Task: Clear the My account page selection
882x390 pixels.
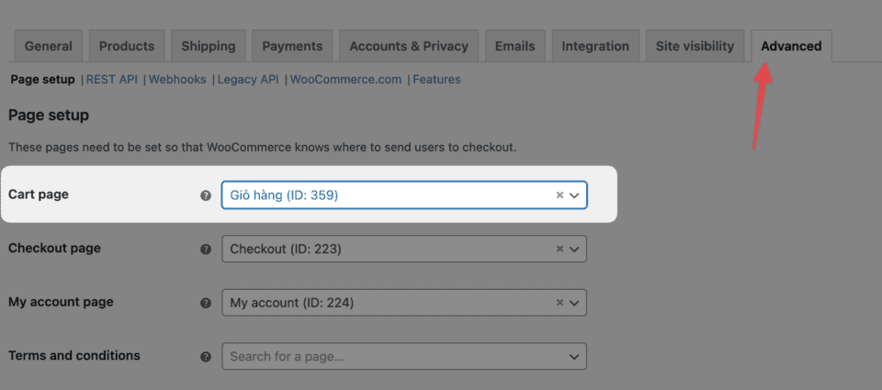Action: click(x=560, y=303)
